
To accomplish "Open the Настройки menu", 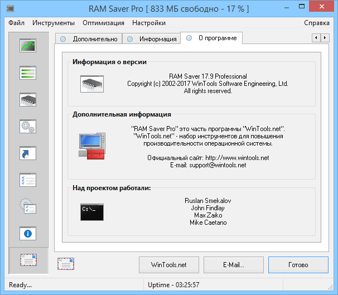I will pos(149,23).
